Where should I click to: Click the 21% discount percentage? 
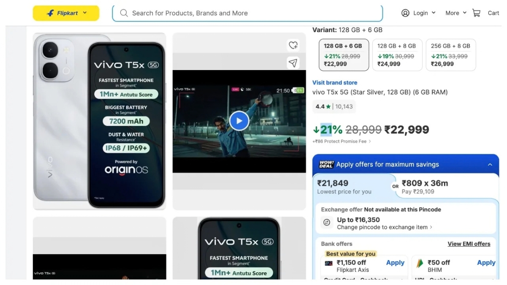[331, 130]
